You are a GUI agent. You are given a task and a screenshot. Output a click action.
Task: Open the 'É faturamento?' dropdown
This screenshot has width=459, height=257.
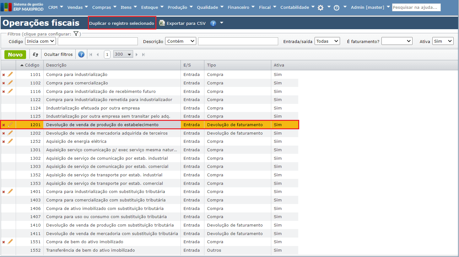tap(397, 41)
